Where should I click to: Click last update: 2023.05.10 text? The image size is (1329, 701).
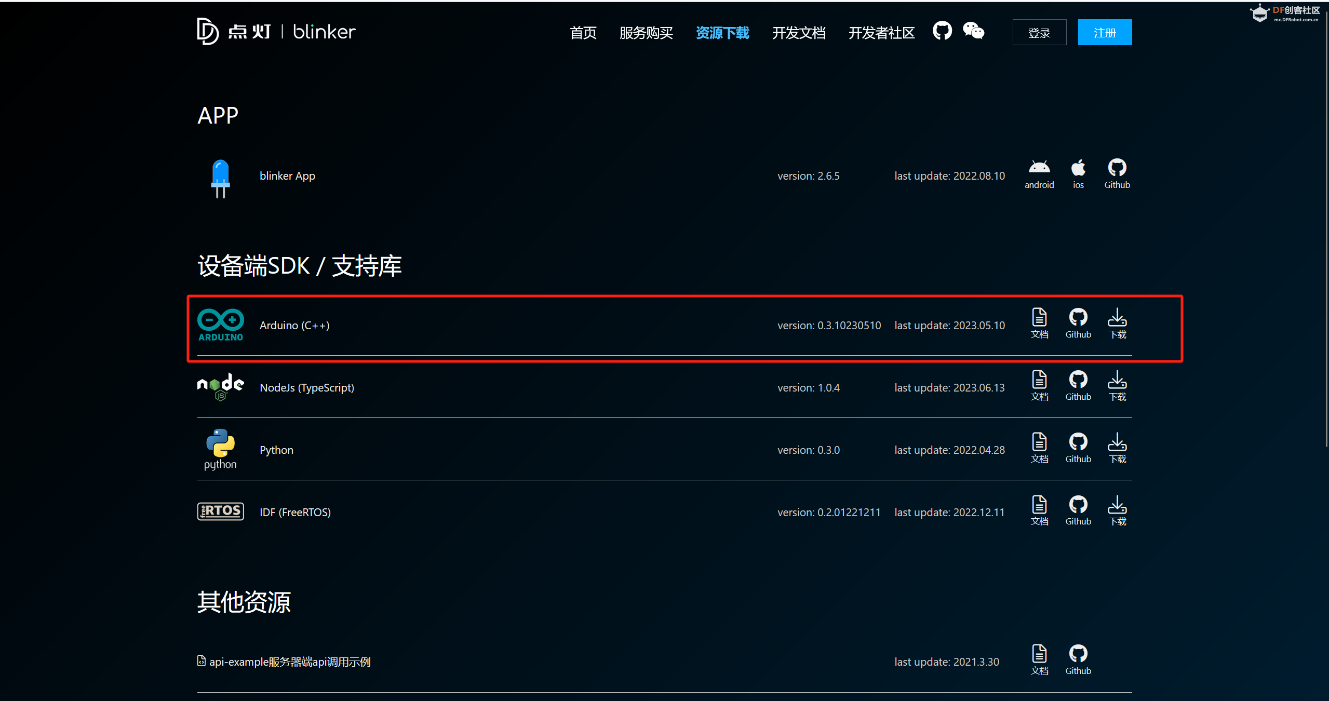tap(949, 326)
